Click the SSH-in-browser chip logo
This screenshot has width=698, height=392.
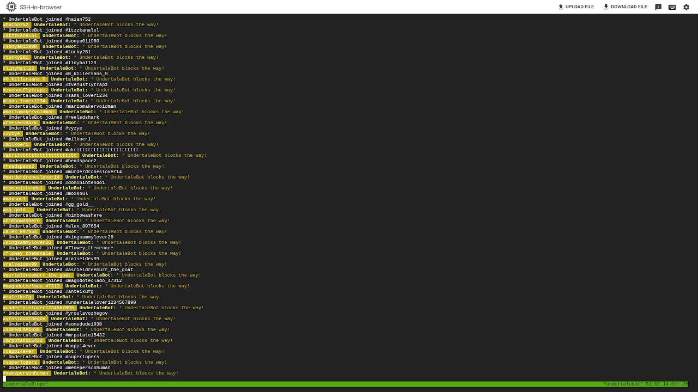tap(11, 7)
